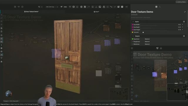188x106 pixels.
Task: Select the light grey node thumbnail below the door handle
Action: tap(99, 73)
